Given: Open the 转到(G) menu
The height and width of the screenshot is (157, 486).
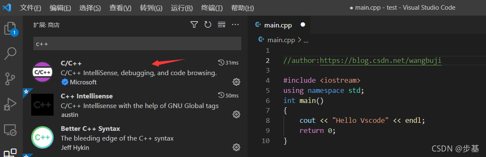Looking at the screenshot, I should (x=151, y=8).
